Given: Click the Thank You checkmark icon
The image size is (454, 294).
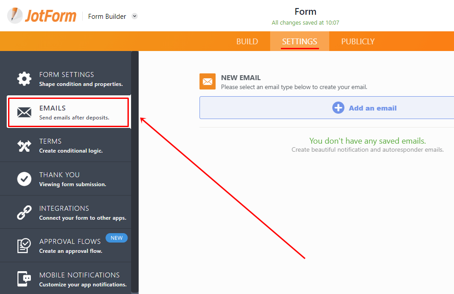Looking at the screenshot, I should (24, 179).
